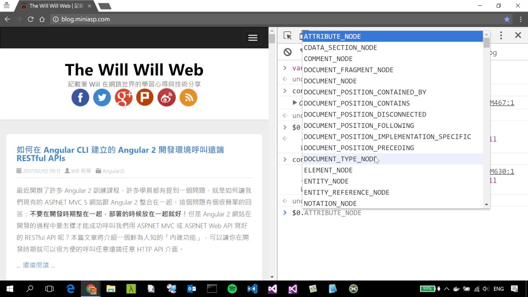The image size is (528, 297).
Task: Open a new browser tab
Action: pyautogui.click(x=105, y=6)
